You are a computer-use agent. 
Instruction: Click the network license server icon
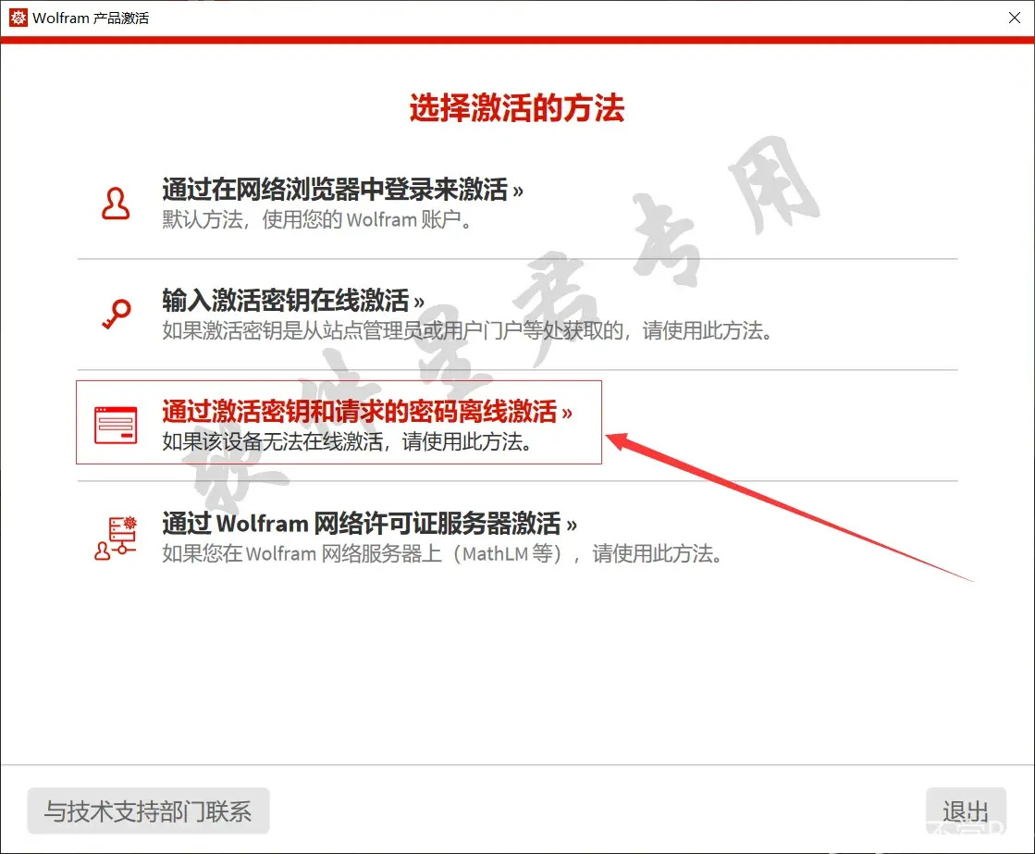tap(116, 538)
